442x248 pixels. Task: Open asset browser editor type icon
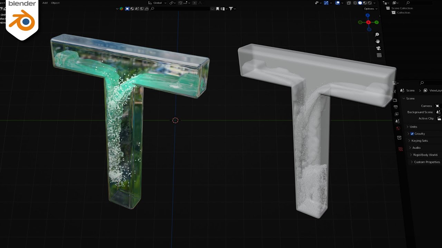click(122, 9)
